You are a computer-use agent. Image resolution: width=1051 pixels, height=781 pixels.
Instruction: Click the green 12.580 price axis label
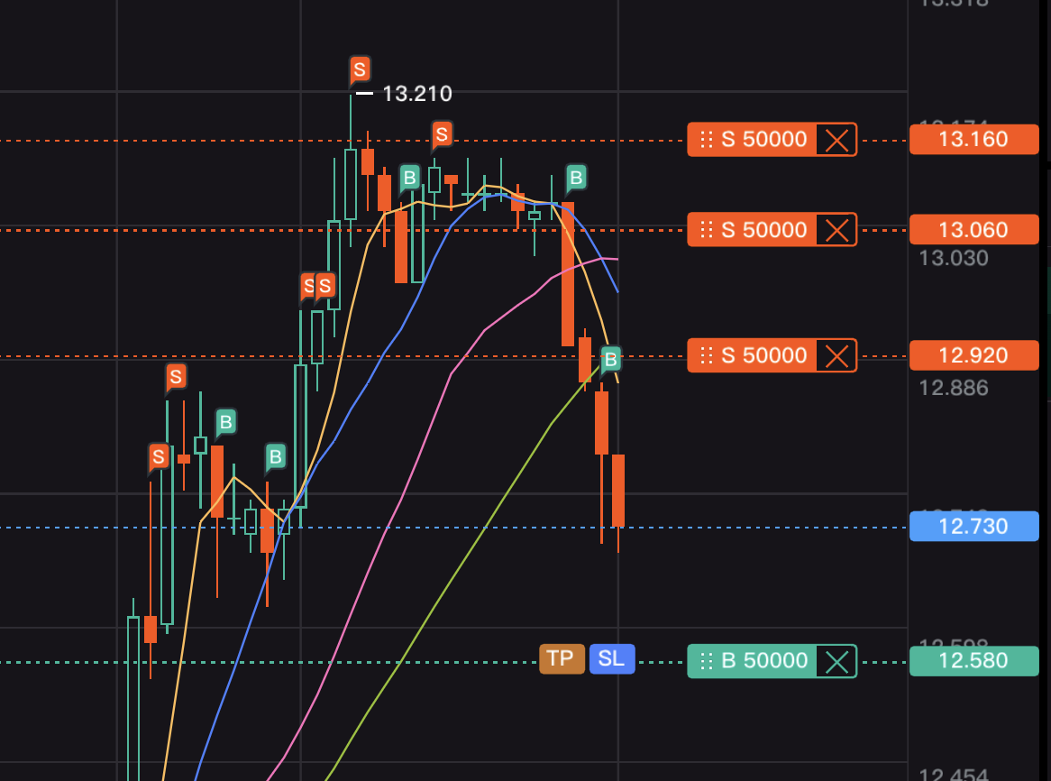(973, 661)
